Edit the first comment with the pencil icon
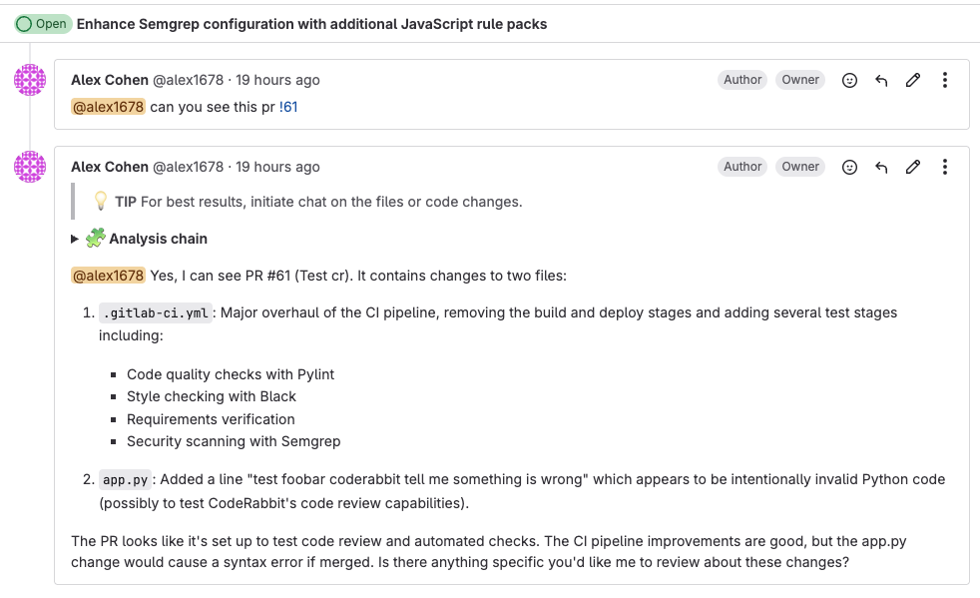 [913, 80]
